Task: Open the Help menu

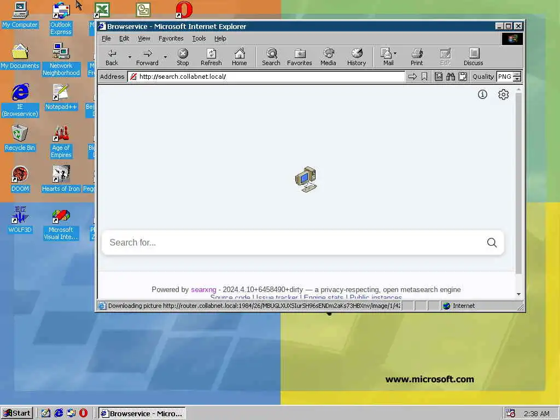Action: tap(220, 38)
